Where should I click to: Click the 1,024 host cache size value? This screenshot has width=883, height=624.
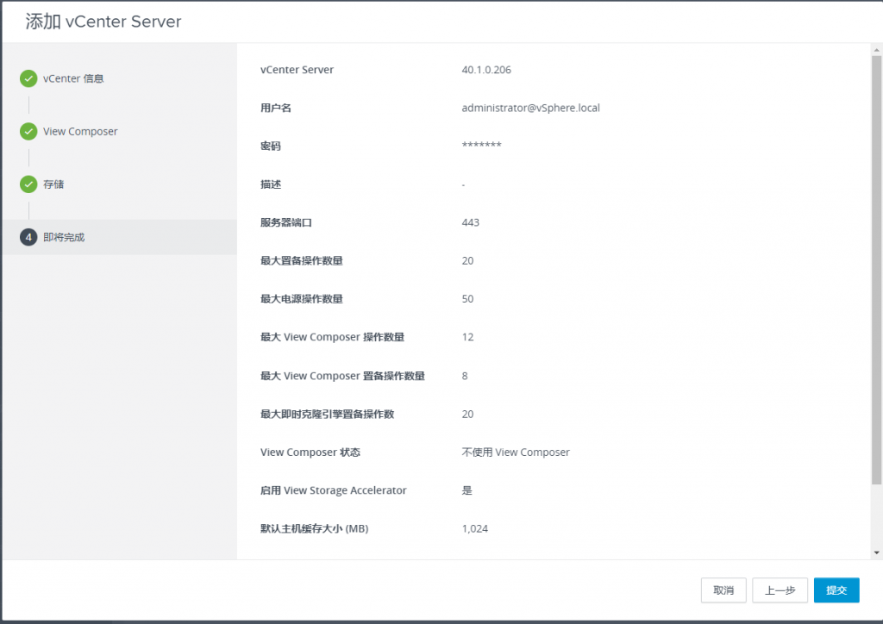pos(475,528)
